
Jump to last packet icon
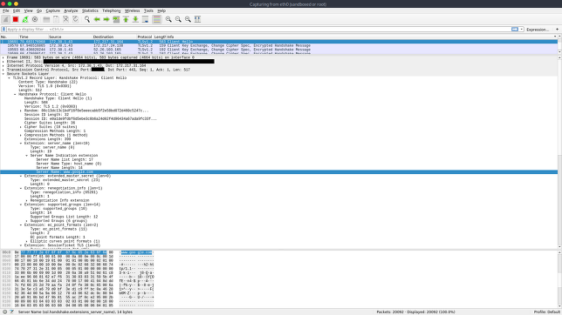click(x=135, y=19)
